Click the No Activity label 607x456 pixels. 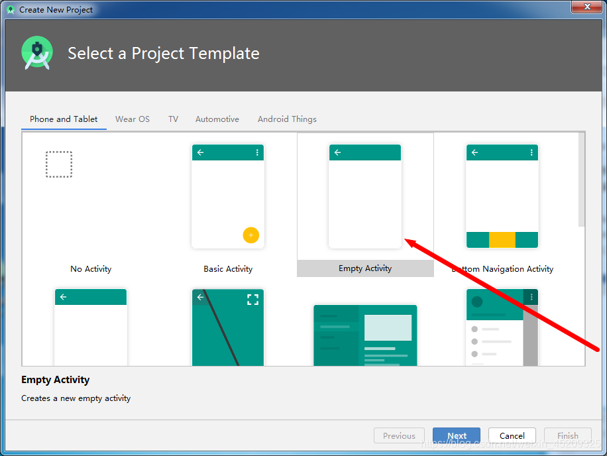pyautogui.click(x=91, y=268)
